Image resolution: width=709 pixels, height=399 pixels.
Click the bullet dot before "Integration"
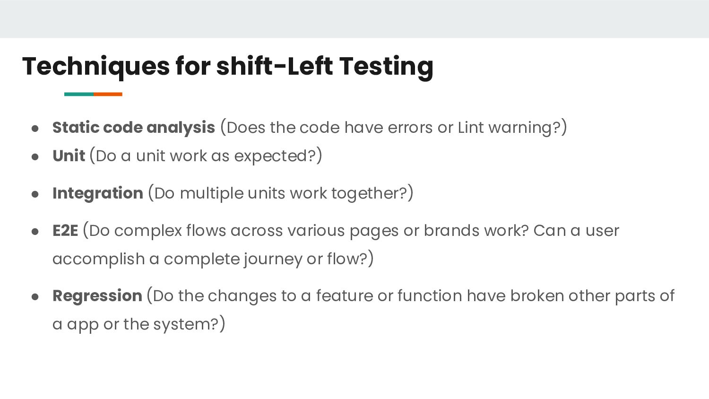point(35,194)
